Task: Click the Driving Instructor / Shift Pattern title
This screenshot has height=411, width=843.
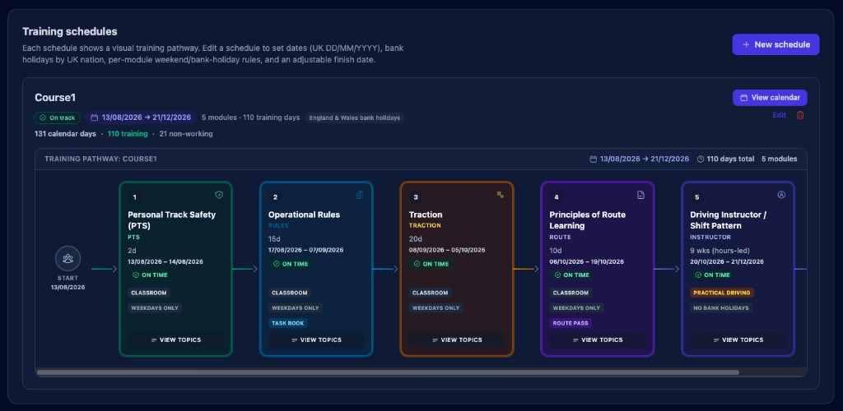Action: tap(729, 220)
